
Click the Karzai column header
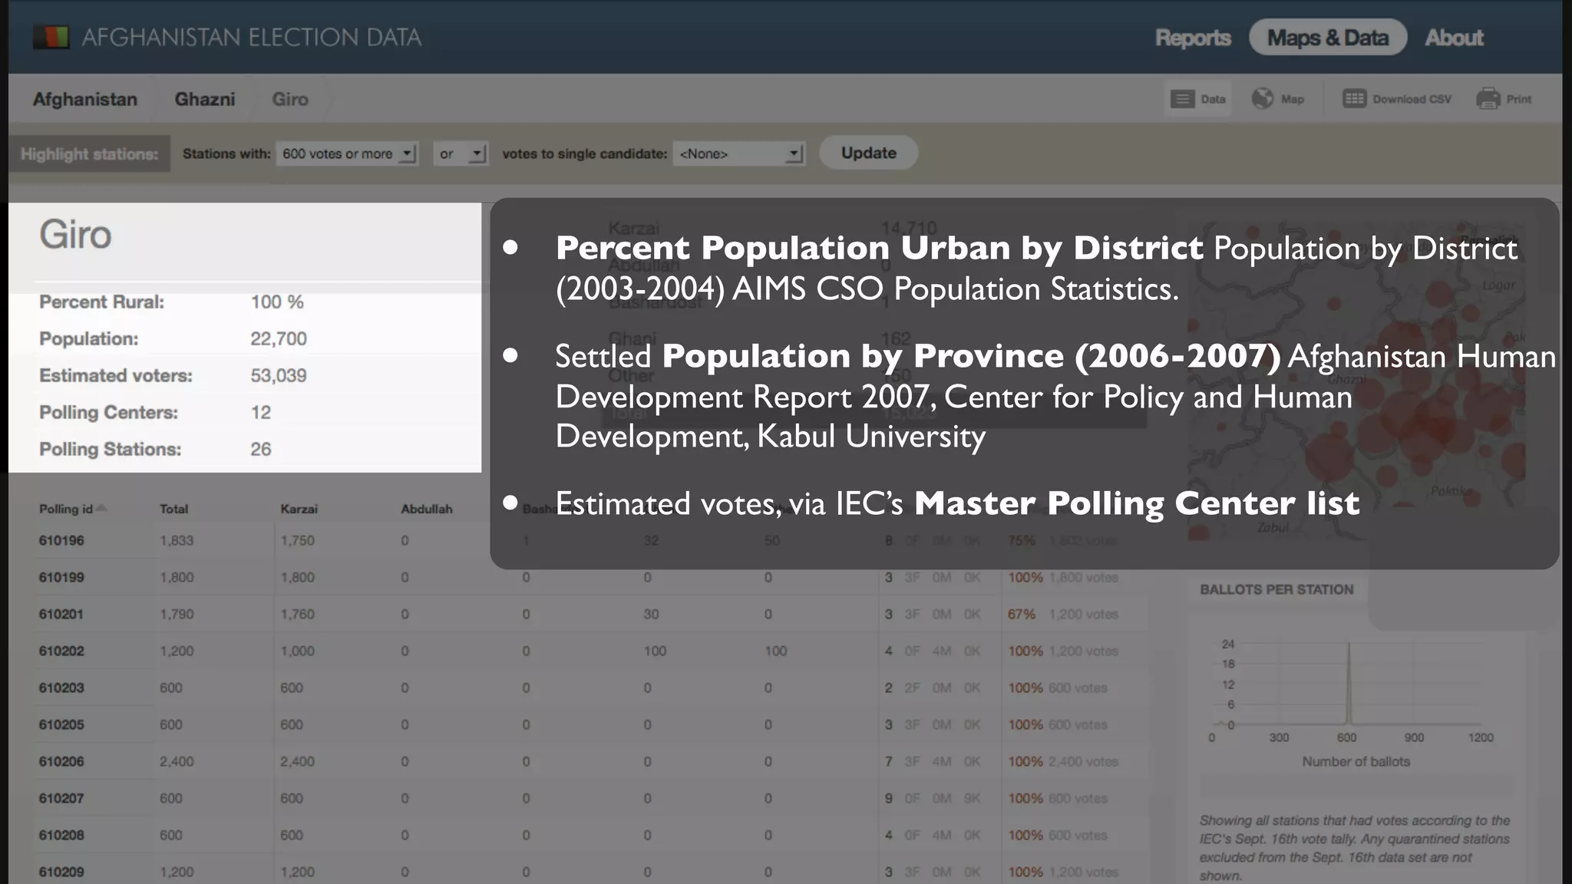point(299,509)
